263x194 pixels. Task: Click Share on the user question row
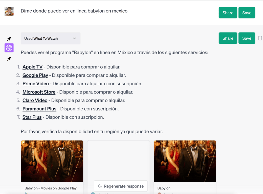click(228, 13)
